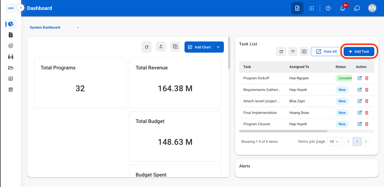Edit the Attach recent project task

[360, 101]
